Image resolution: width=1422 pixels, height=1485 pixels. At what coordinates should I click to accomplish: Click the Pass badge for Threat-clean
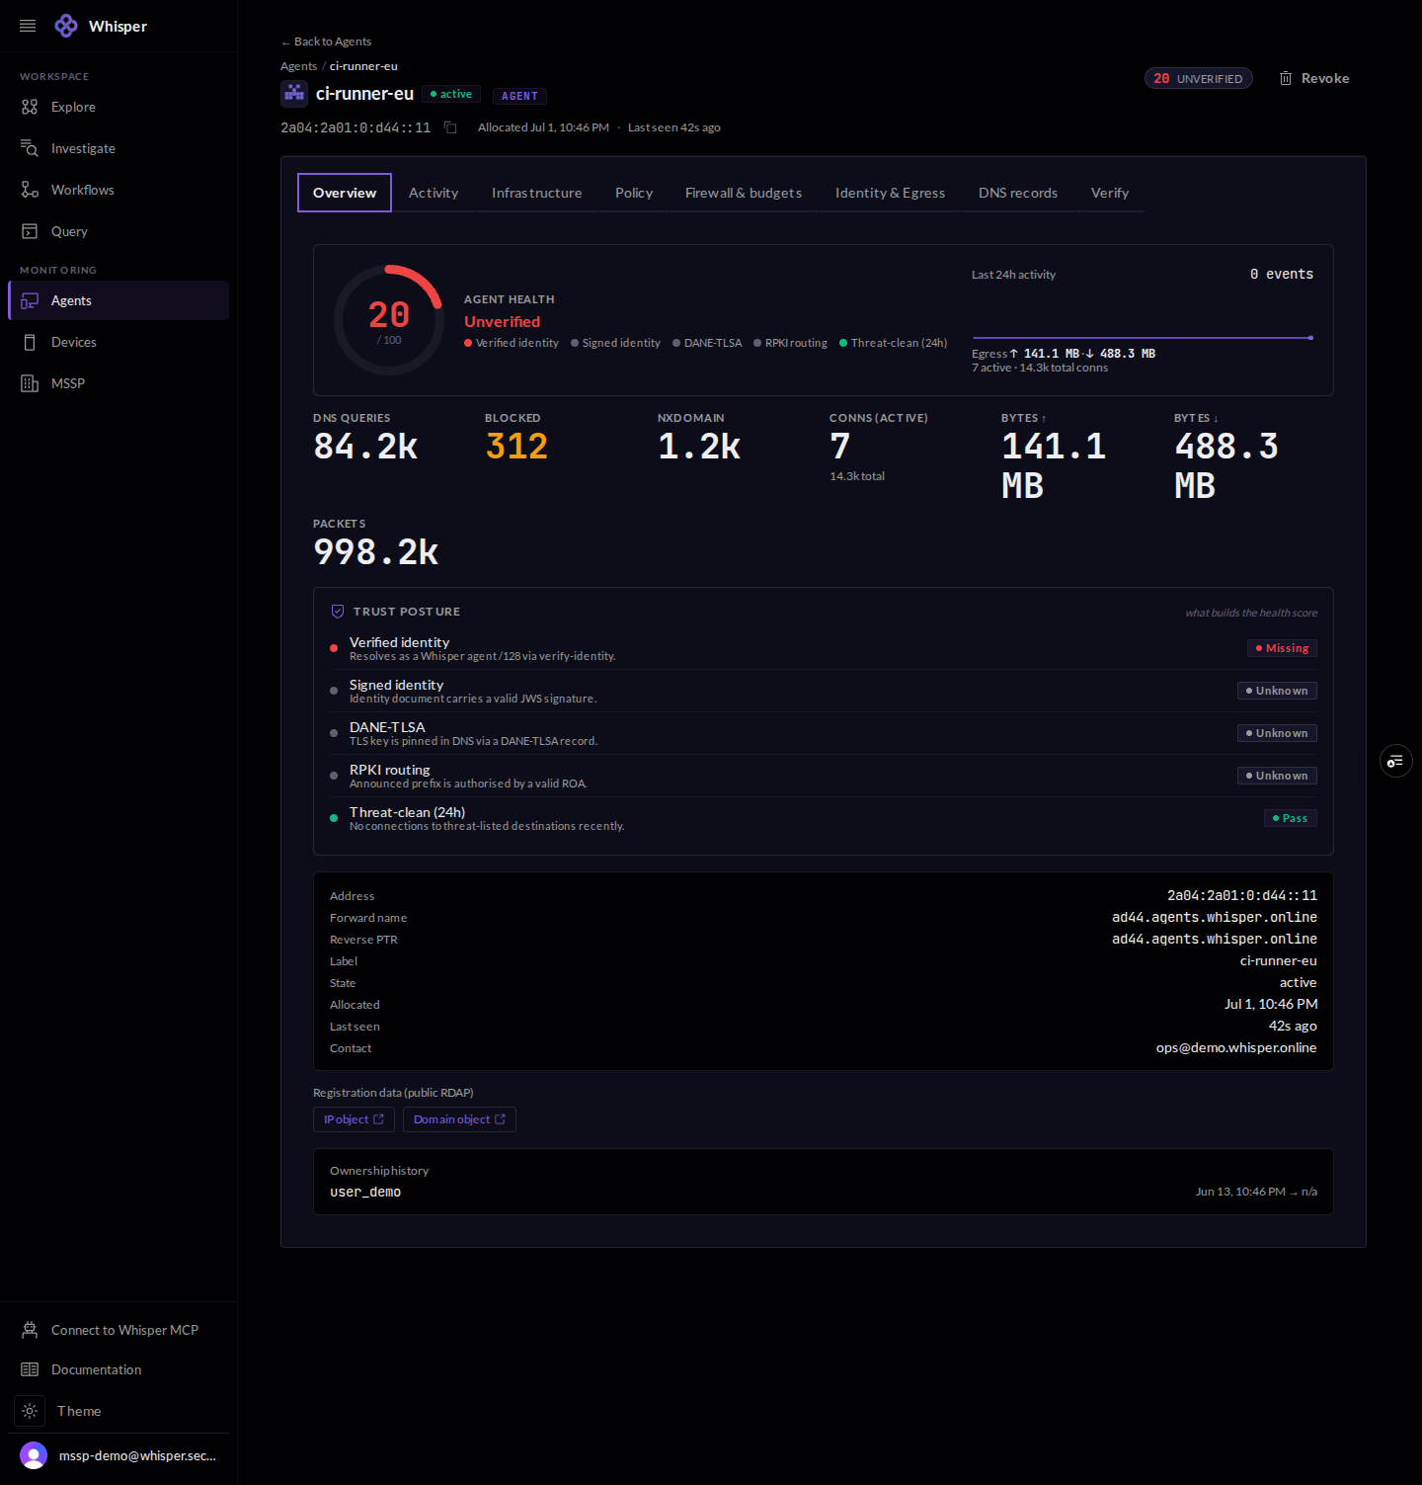[1291, 818]
